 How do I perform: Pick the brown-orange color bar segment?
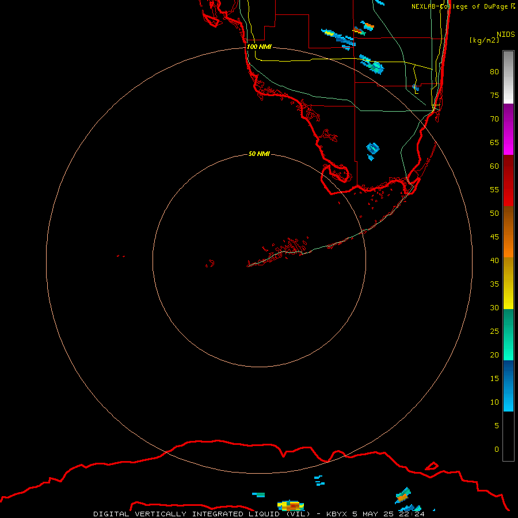click(x=508, y=231)
